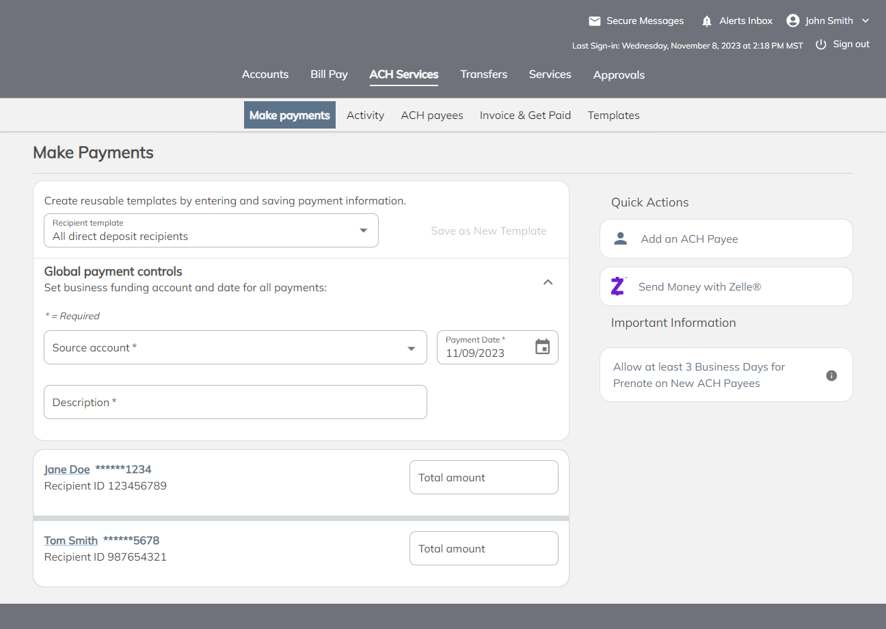886x629 pixels.
Task: Click the Sign out power icon
Action: pos(821,44)
